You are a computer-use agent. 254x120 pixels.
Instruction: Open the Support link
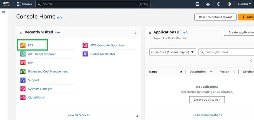[x=34, y=80]
